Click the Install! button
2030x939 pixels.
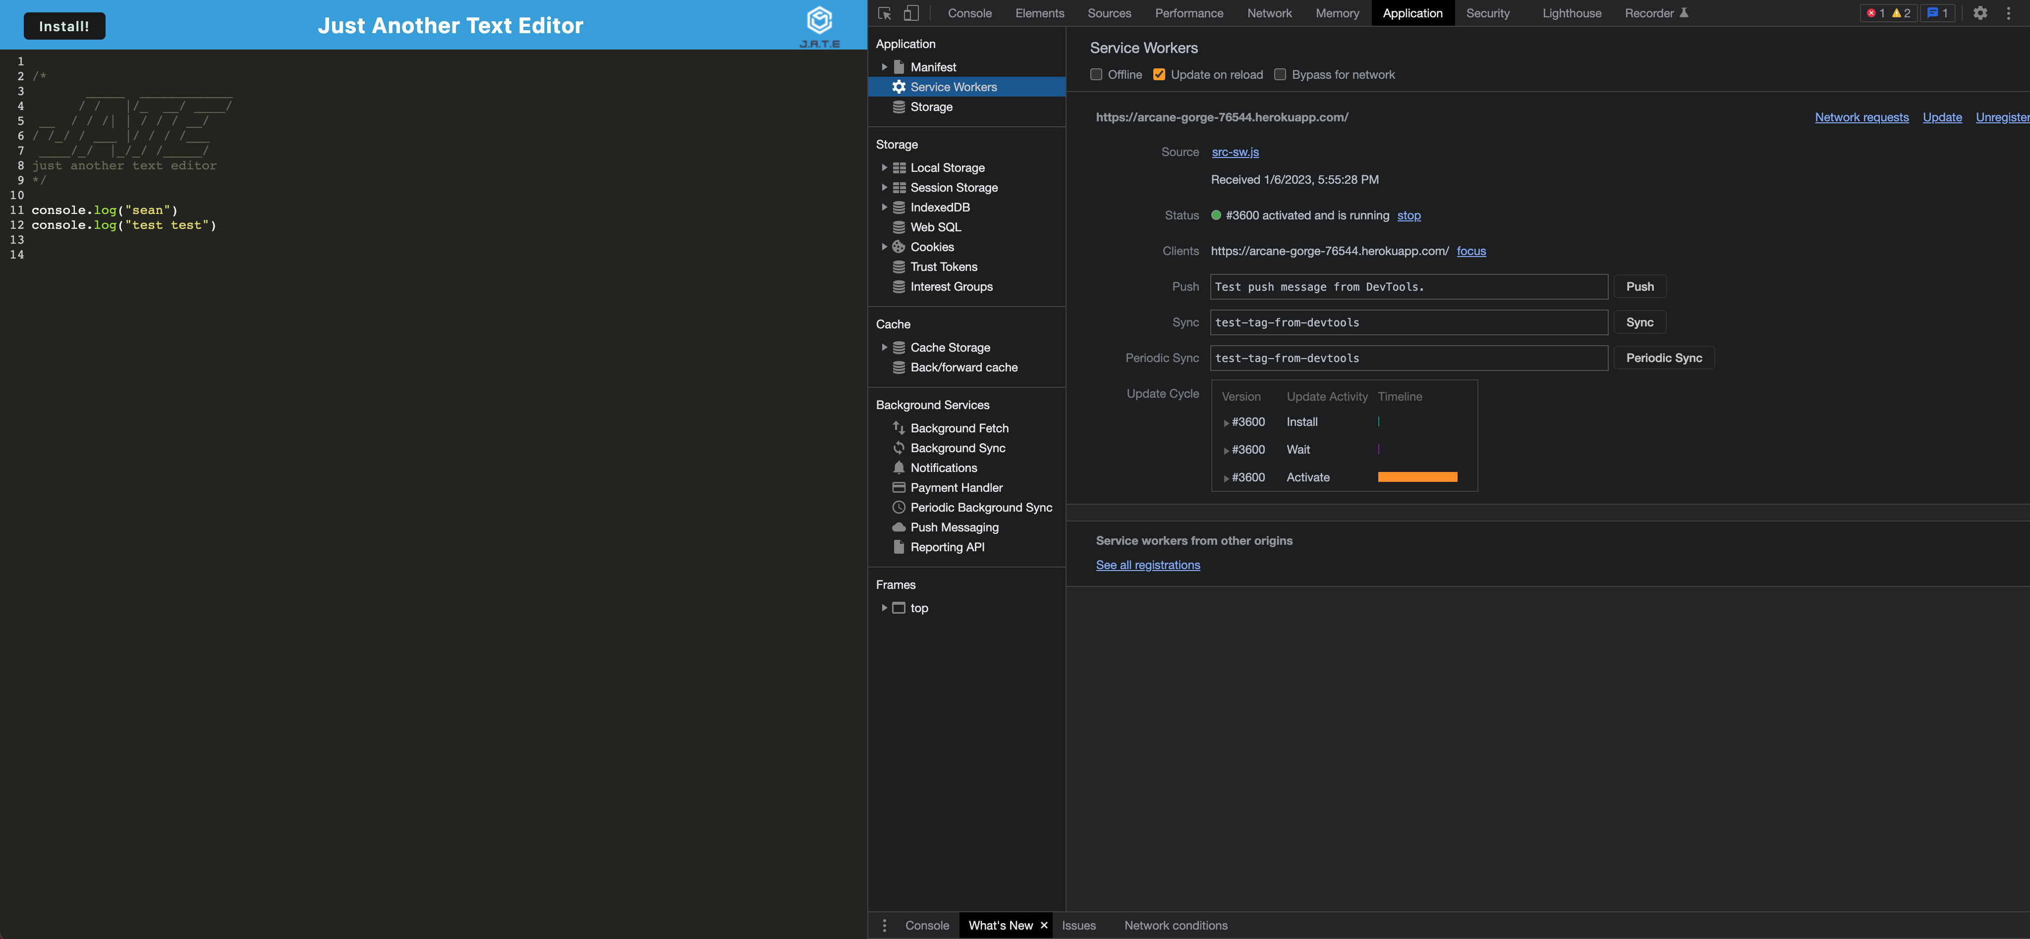tap(64, 26)
